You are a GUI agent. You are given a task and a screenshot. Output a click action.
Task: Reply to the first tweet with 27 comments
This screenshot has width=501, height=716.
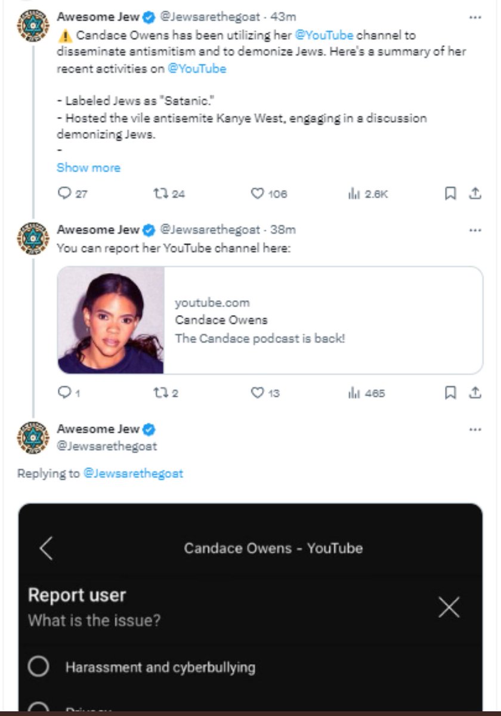click(64, 193)
